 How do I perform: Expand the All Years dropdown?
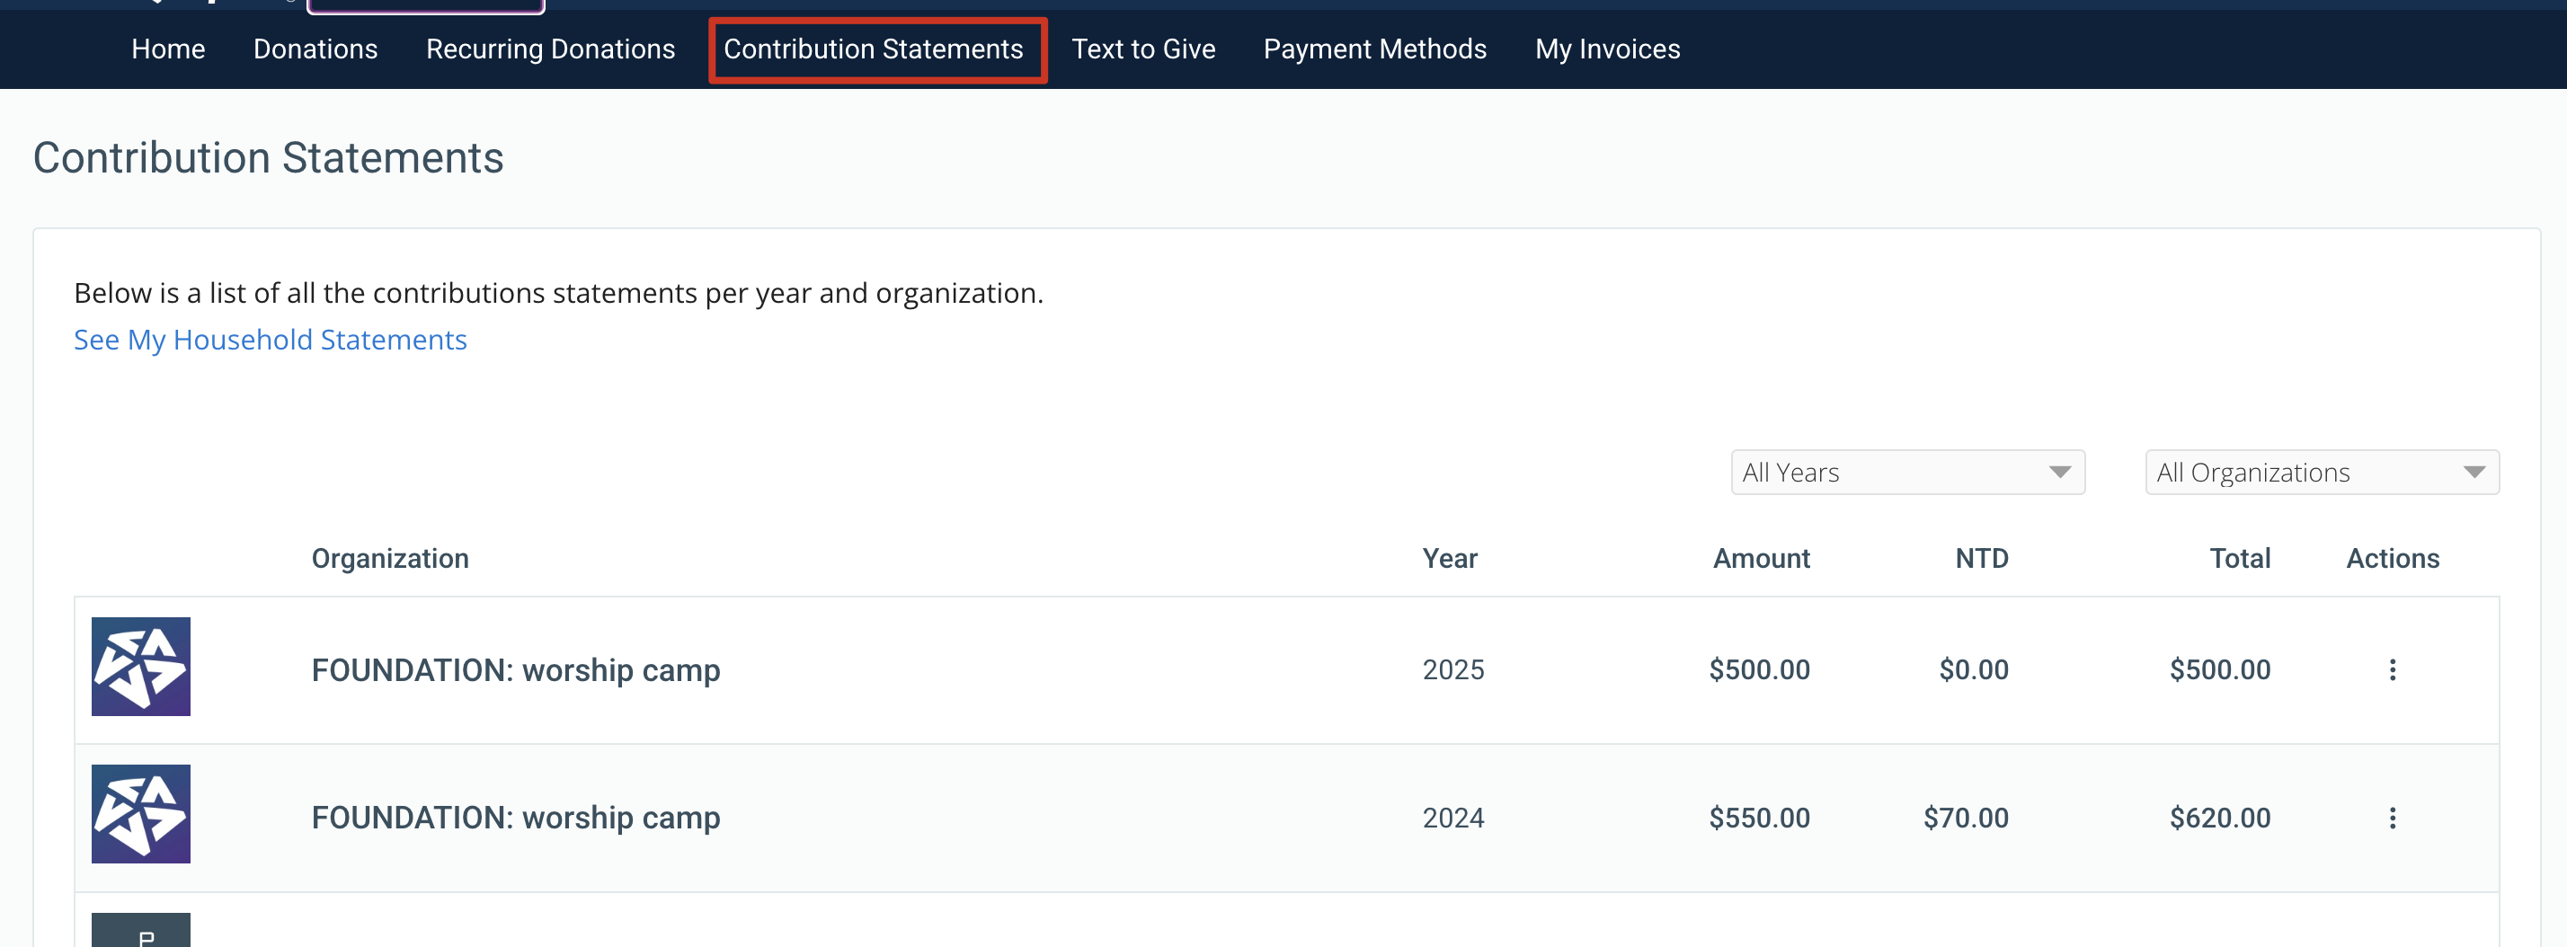click(x=1907, y=472)
